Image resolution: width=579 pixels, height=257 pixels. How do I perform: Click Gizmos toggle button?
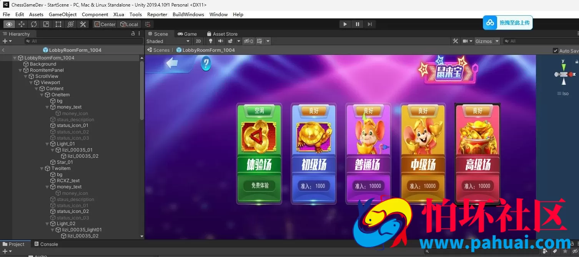(x=483, y=41)
